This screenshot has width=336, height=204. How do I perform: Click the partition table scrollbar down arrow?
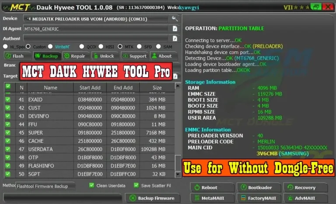point(178,175)
